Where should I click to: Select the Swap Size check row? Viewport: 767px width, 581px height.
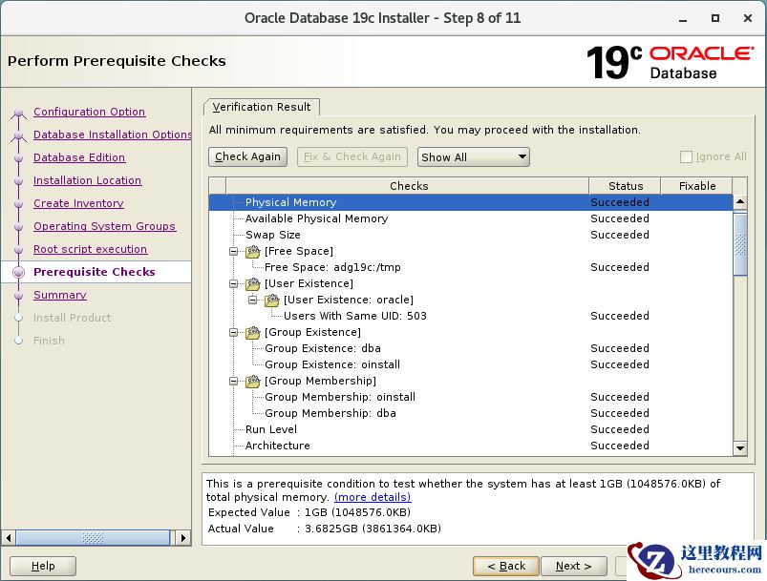471,235
